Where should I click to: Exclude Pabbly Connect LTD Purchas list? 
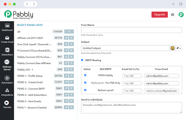(71, 57)
